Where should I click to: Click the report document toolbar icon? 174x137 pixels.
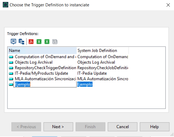tap(55, 42)
